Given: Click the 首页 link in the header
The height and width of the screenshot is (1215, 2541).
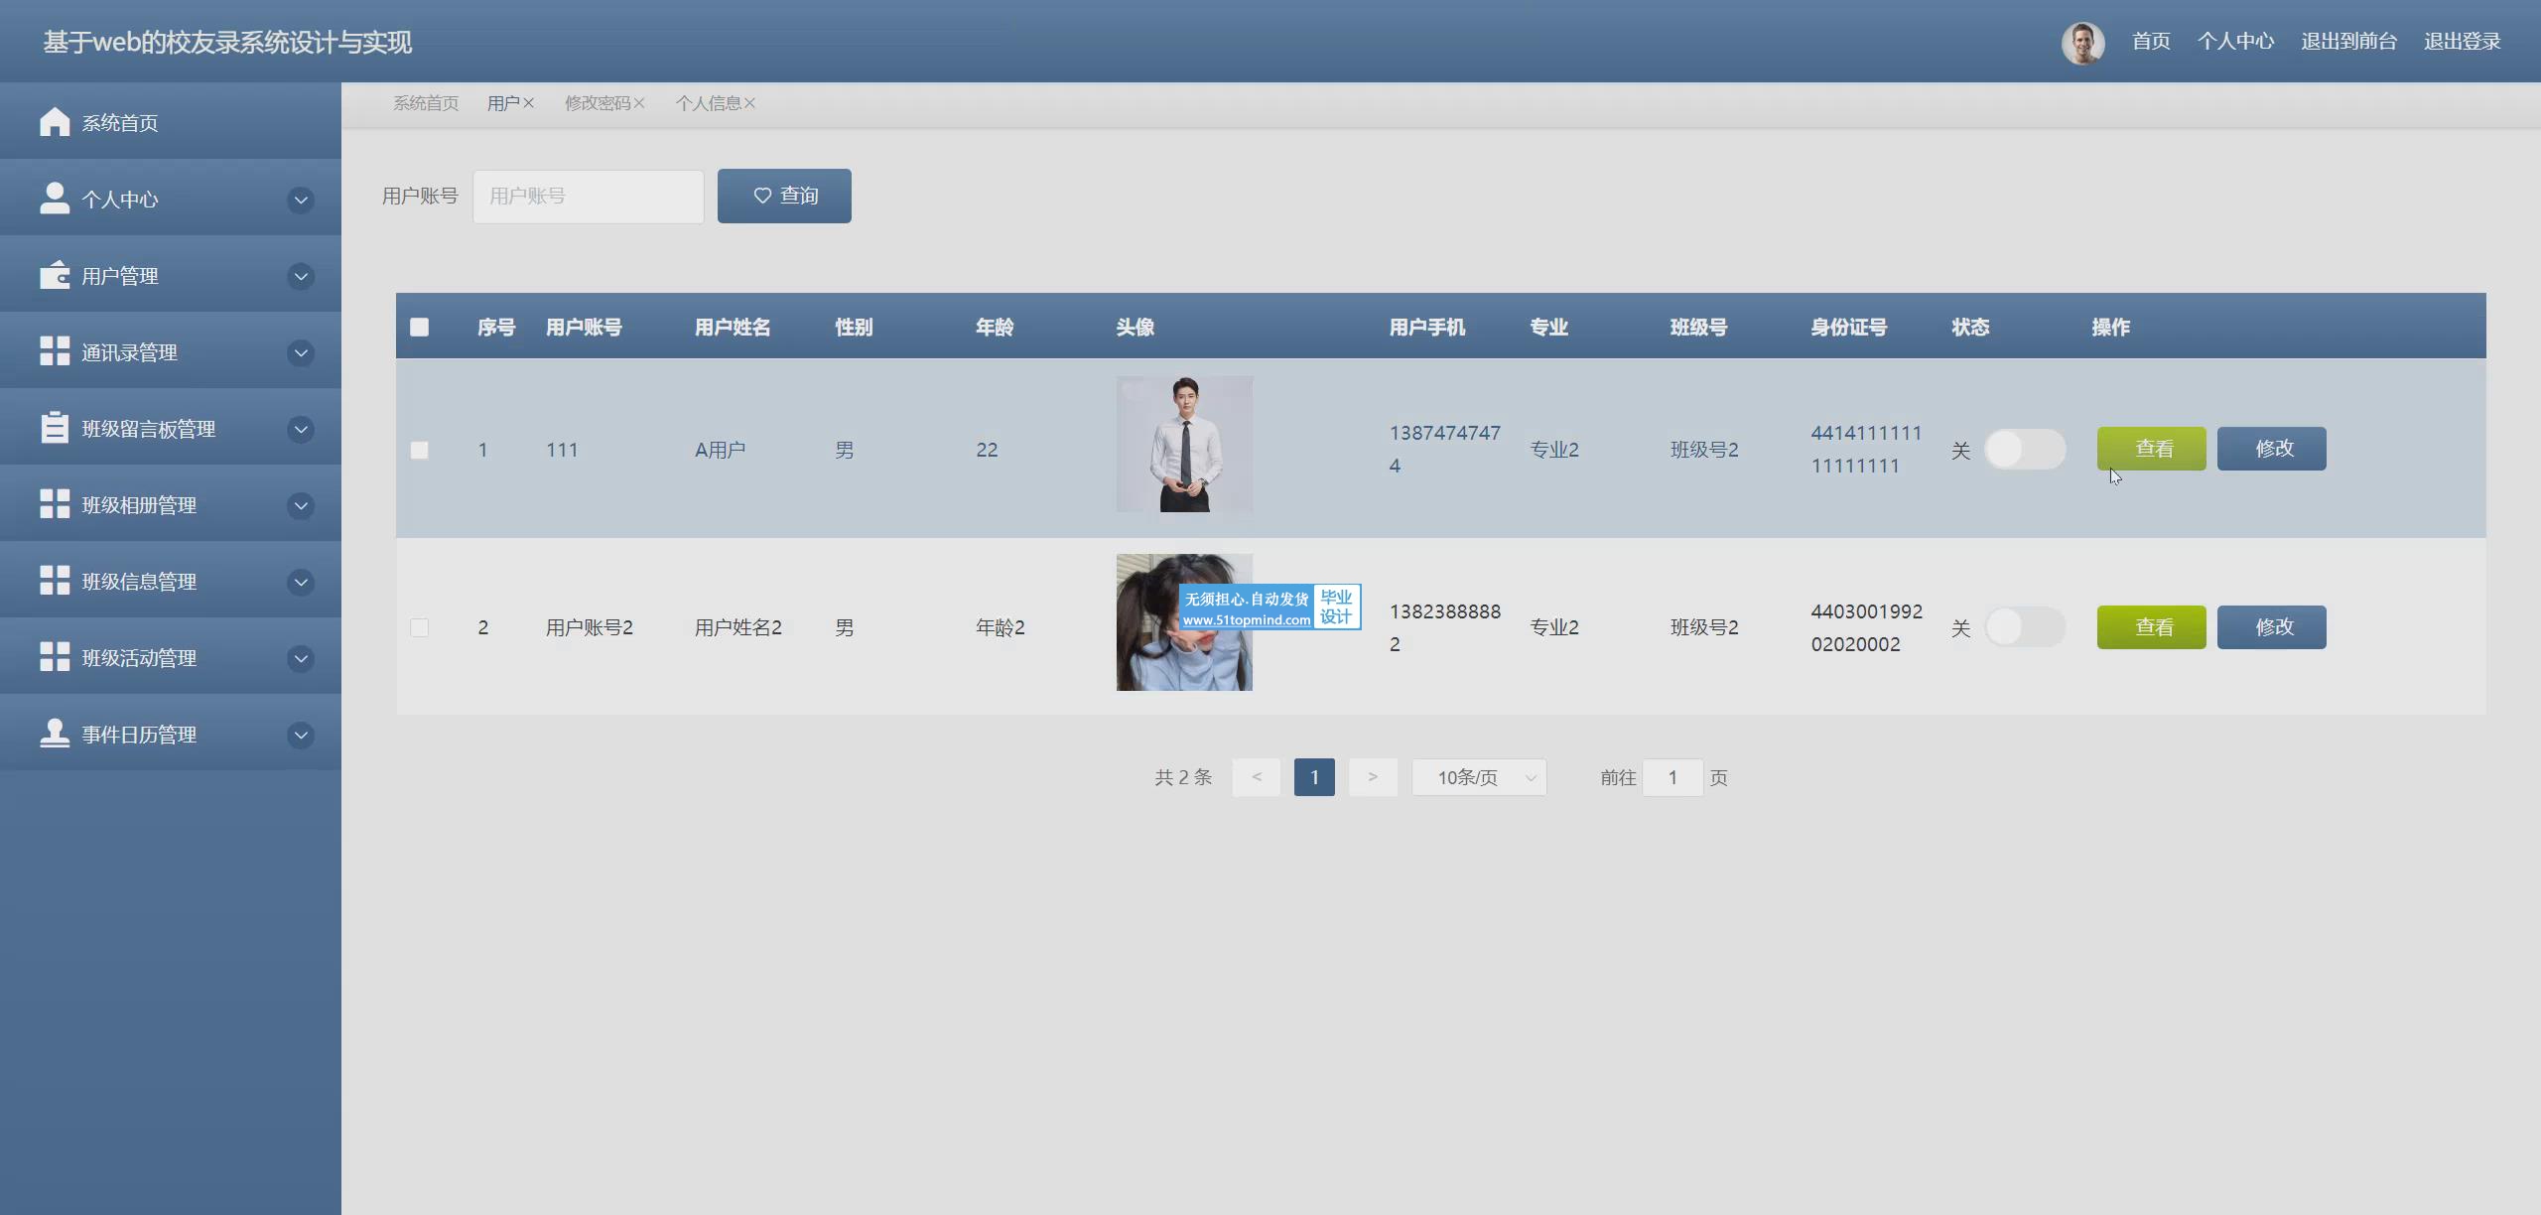Looking at the screenshot, I should (x=2151, y=41).
